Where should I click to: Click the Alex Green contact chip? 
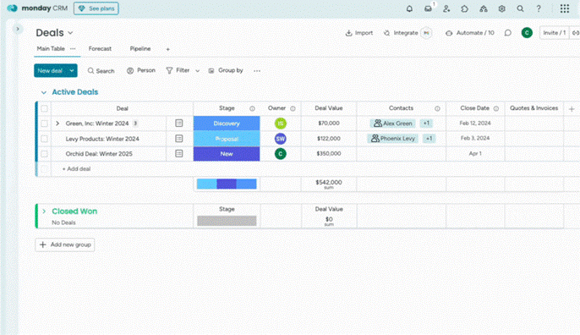coord(393,124)
